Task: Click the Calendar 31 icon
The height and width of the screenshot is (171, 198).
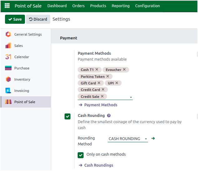Action: (x=8, y=57)
